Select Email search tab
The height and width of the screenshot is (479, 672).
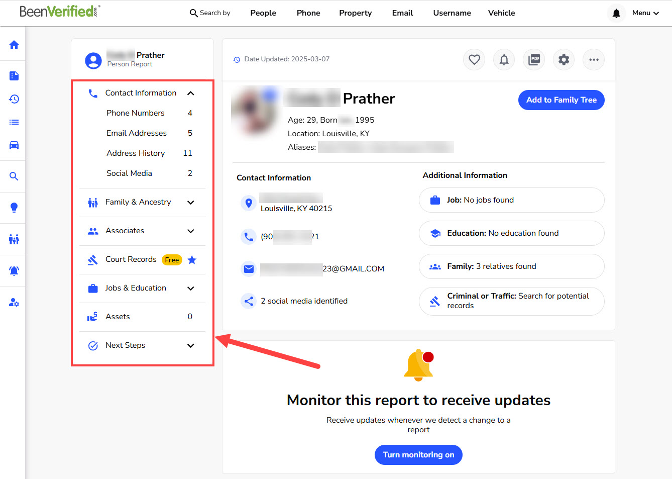pos(402,13)
